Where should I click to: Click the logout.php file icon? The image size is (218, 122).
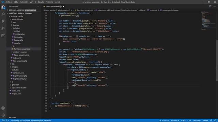(11, 94)
